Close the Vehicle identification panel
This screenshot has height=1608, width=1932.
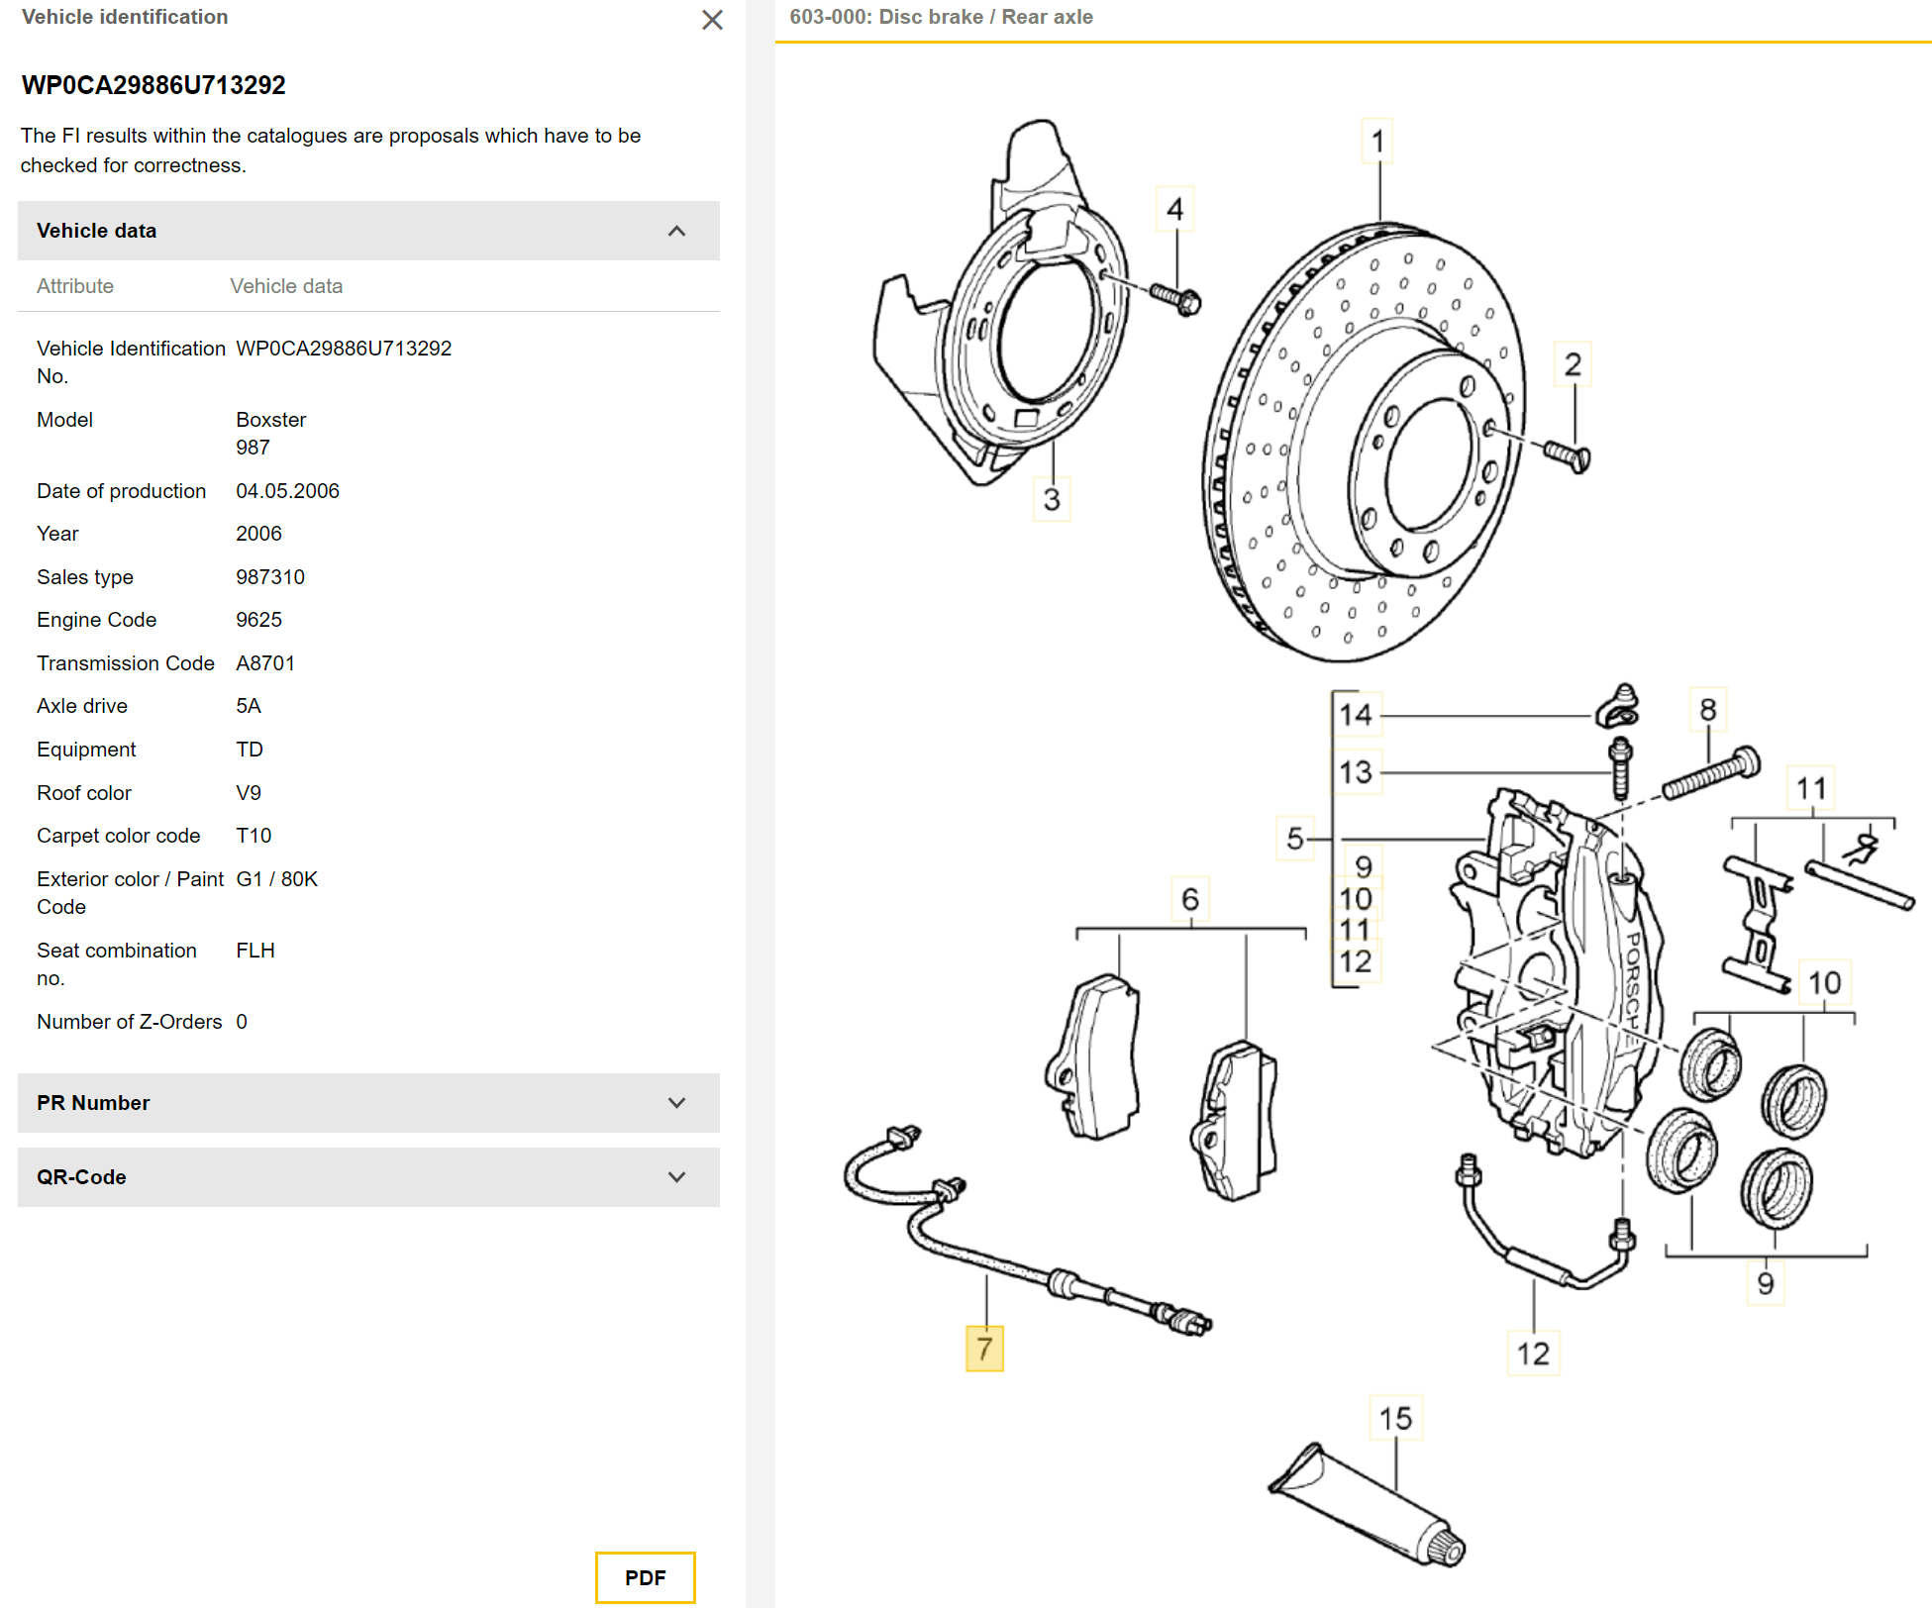click(x=712, y=20)
